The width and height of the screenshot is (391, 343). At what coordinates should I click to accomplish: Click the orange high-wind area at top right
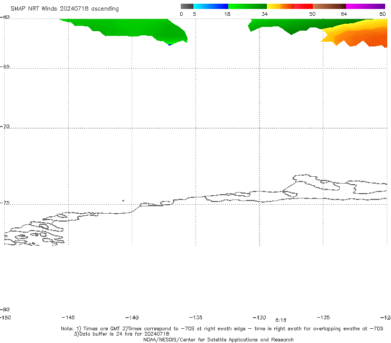click(x=361, y=36)
